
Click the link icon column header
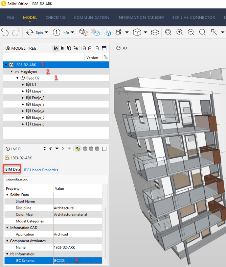106,58
